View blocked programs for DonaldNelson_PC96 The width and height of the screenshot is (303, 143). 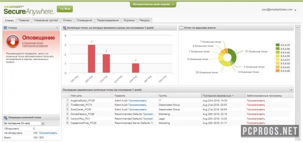click(x=256, y=114)
